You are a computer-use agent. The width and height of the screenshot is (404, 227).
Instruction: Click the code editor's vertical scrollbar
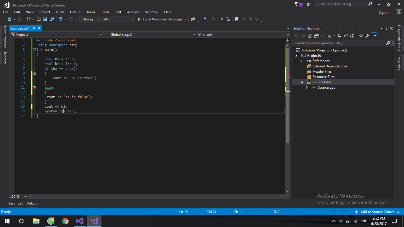(287, 118)
